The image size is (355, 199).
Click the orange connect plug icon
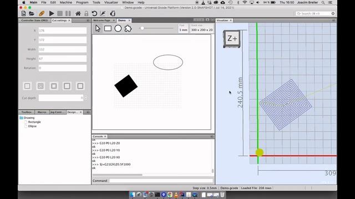[42, 13]
